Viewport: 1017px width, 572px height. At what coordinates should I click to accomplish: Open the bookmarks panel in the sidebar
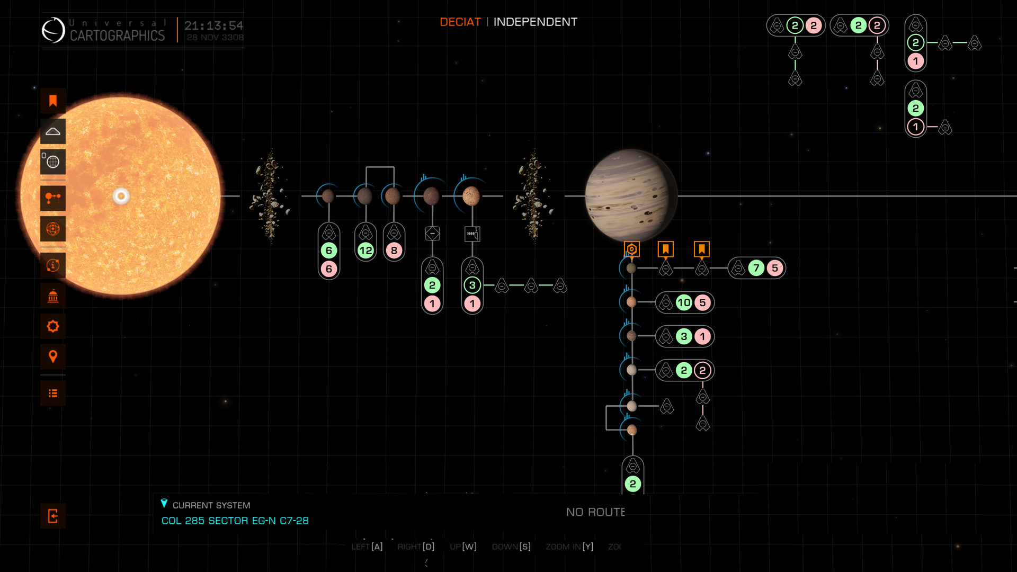(53, 101)
